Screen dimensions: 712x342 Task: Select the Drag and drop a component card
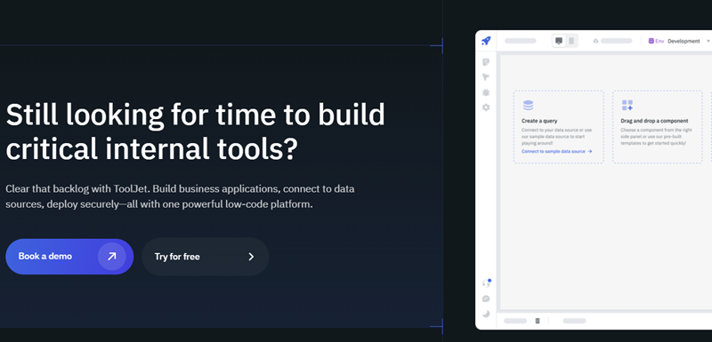coord(657,127)
